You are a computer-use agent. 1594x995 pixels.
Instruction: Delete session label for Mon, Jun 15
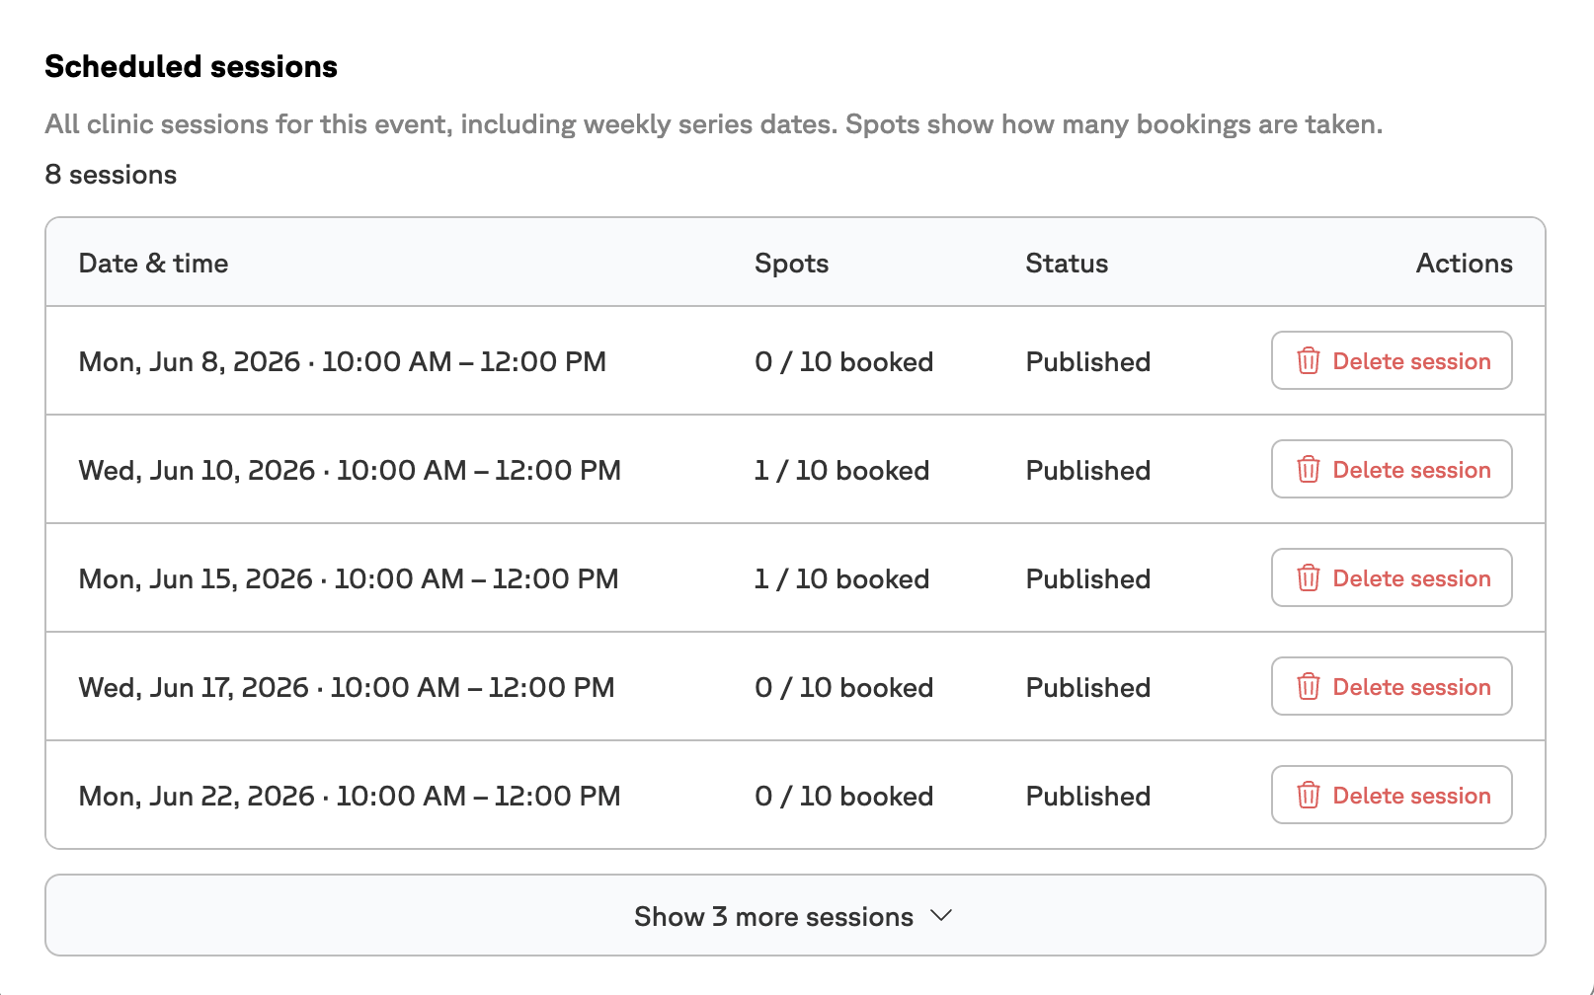coord(1411,578)
